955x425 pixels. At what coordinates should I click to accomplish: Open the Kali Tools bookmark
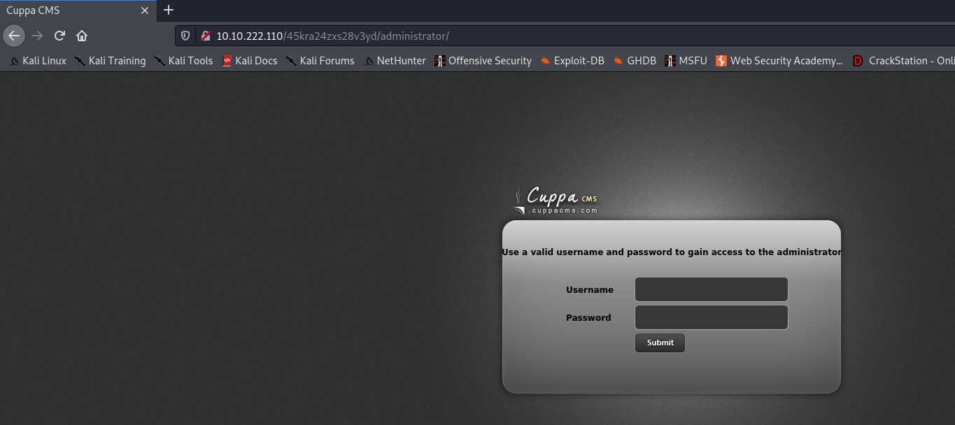pyautogui.click(x=184, y=61)
